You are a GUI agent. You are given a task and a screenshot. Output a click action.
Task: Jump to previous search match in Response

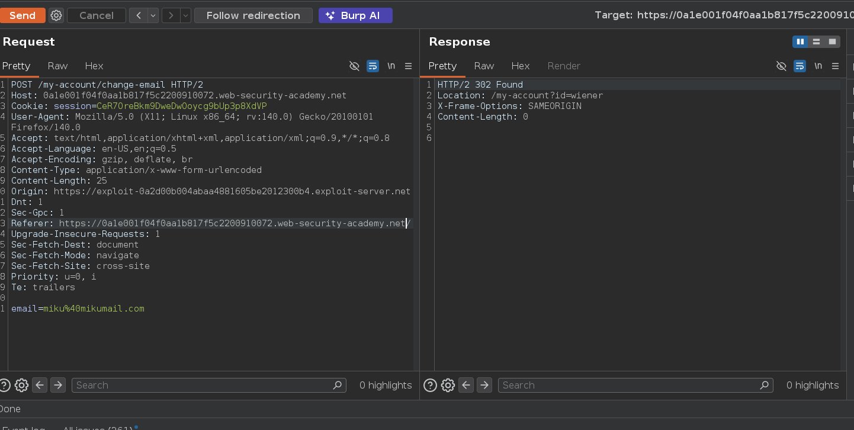[467, 385]
